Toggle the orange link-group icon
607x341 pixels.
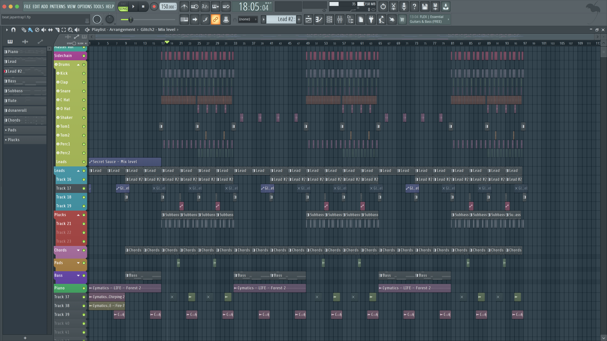click(x=216, y=20)
